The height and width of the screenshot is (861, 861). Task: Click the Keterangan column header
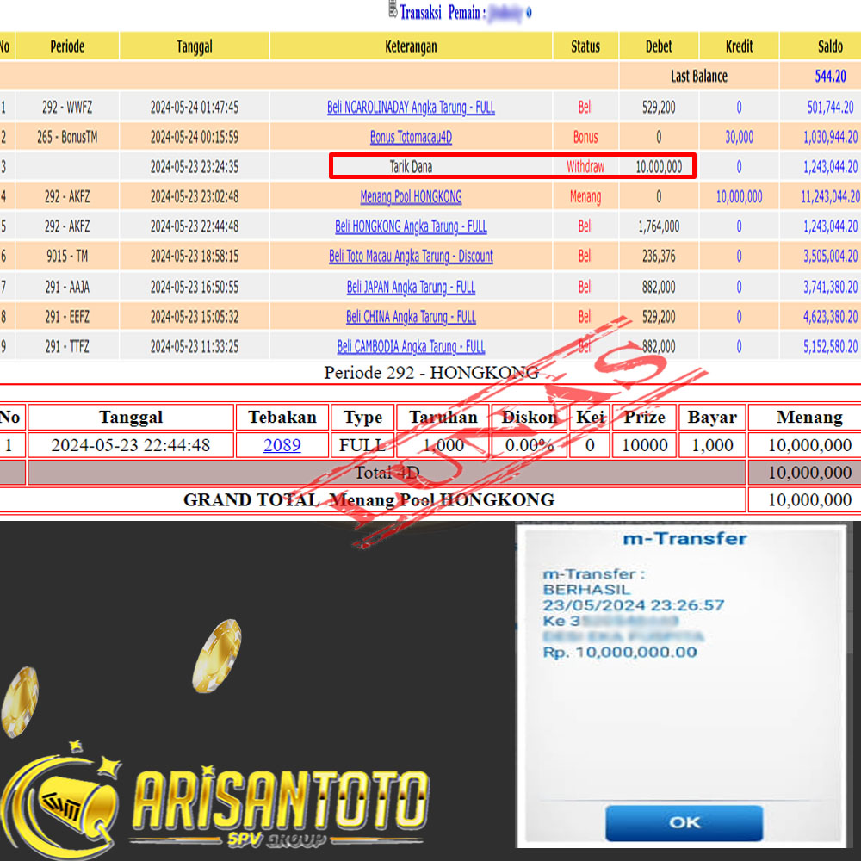(x=411, y=46)
